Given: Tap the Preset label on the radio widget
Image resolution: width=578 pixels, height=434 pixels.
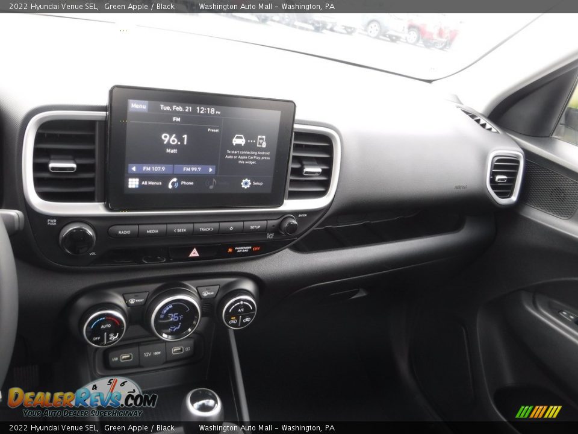Looking at the screenshot, I should pos(213,130).
